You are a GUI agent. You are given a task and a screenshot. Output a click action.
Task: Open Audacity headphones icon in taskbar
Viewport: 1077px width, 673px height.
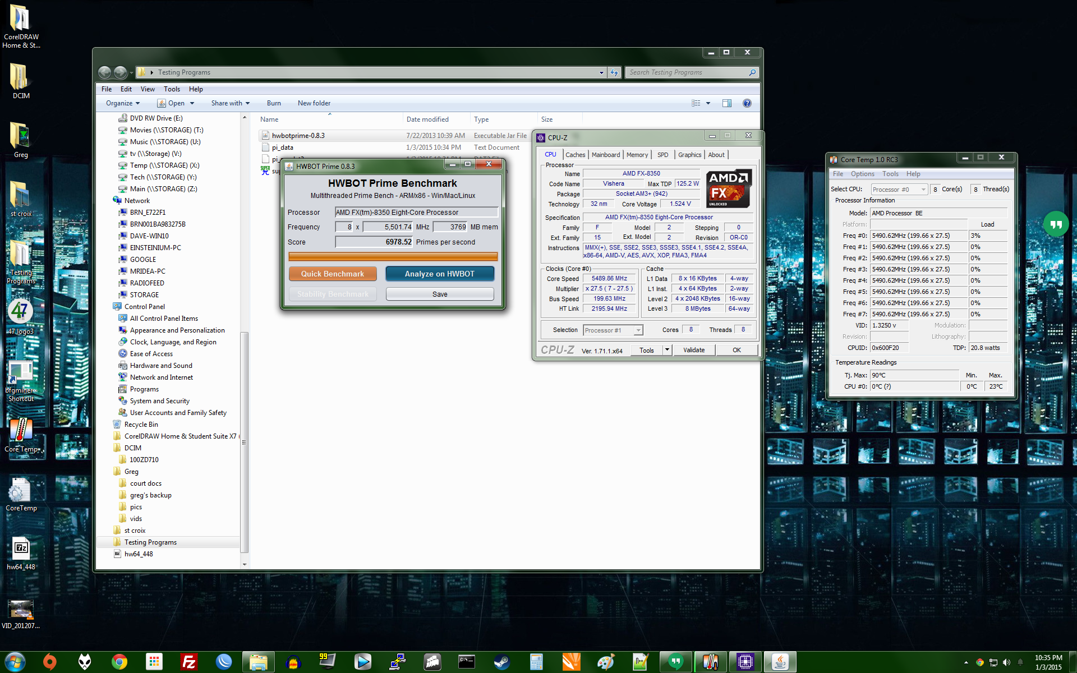tap(293, 662)
